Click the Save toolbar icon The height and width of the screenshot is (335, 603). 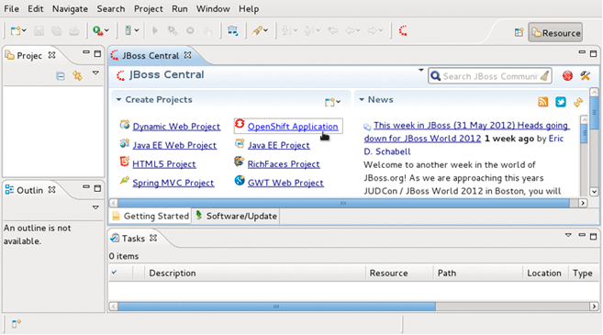point(39,30)
